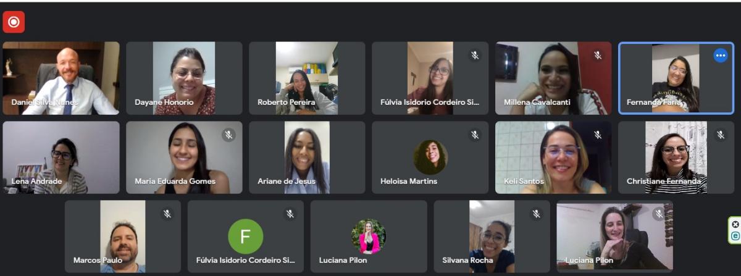Click muted mic icon on Silvana Rocha's tile
This screenshot has height=276, width=741.
coord(536,214)
